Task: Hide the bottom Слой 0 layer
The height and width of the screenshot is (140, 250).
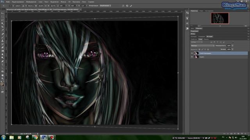Action: tap(192, 57)
